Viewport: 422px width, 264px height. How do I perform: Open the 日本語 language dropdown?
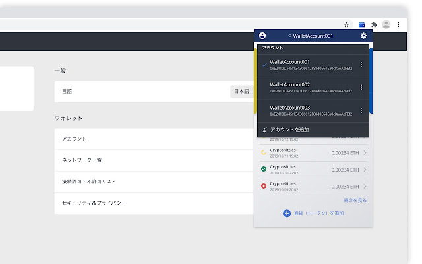pos(242,92)
